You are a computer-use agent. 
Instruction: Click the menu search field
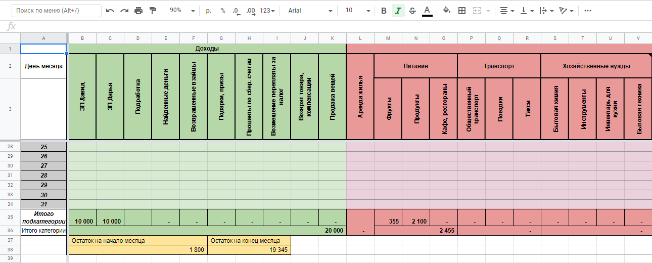[x=56, y=11]
